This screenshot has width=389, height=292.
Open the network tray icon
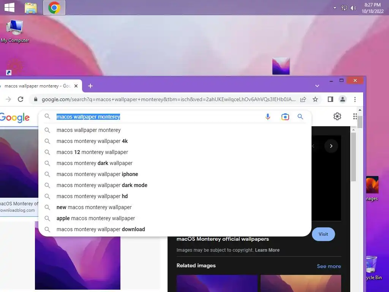click(x=344, y=8)
